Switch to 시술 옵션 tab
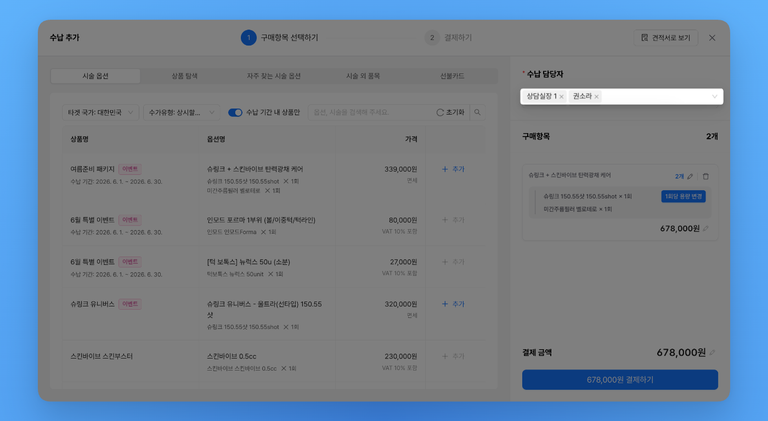Screen dimensions: 768x421 click(x=95, y=76)
